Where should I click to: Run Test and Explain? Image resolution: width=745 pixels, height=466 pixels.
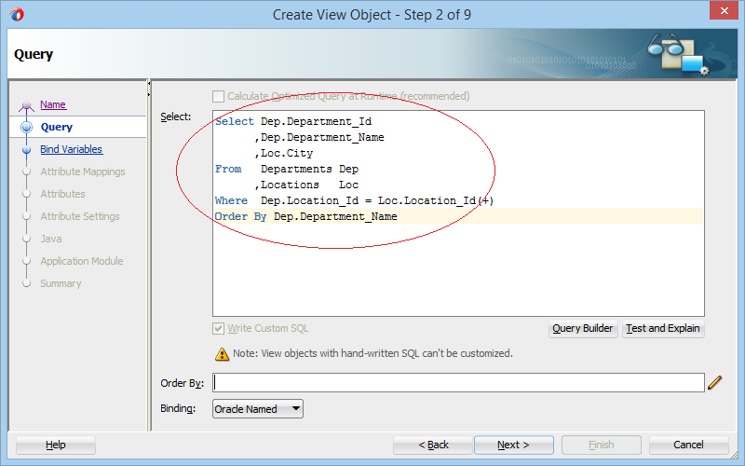(663, 329)
